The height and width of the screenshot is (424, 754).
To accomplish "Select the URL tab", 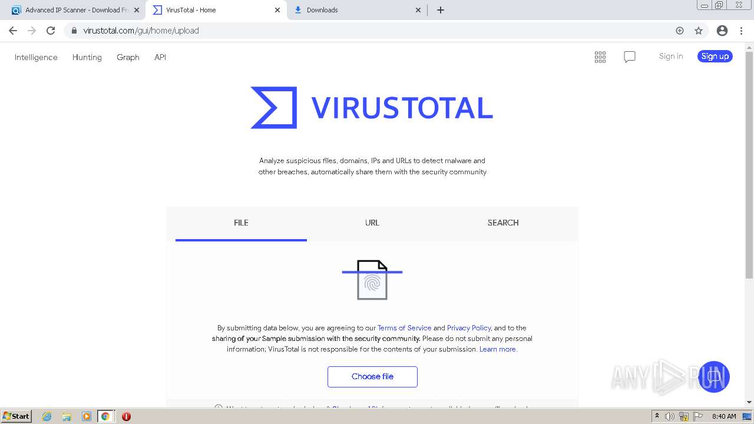I will [x=372, y=223].
